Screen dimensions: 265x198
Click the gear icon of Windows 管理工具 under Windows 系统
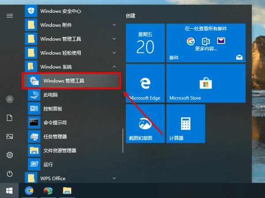[34, 81]
